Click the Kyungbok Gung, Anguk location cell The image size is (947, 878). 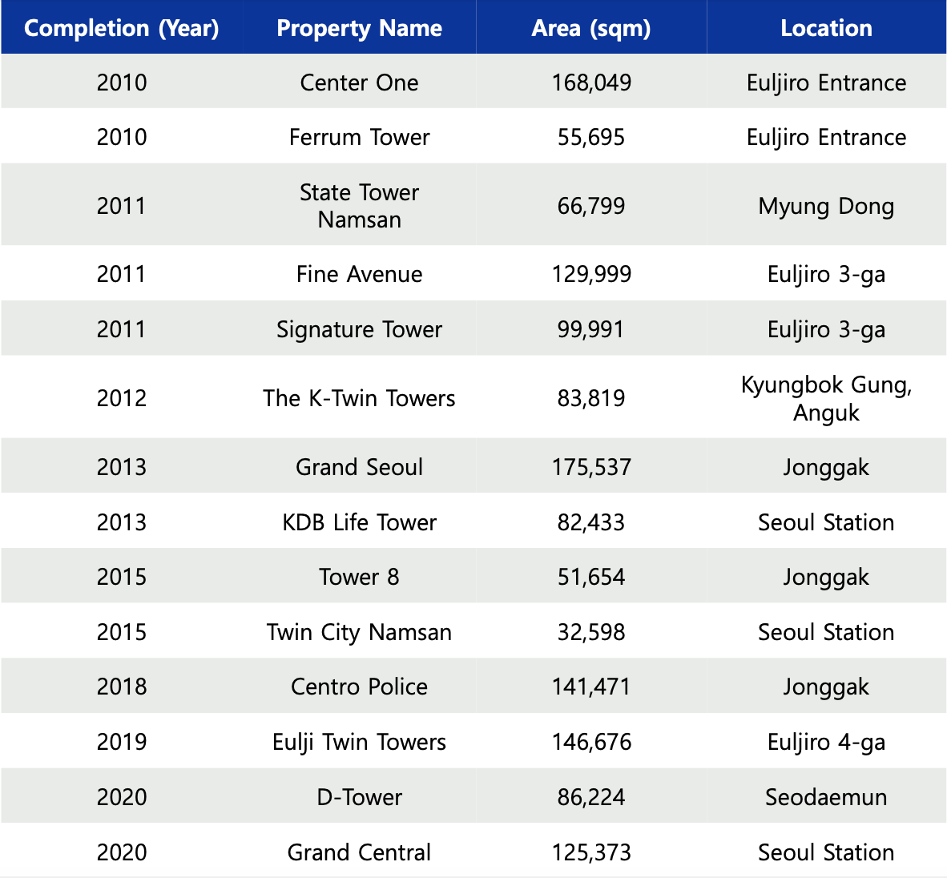[x=826, y=398]
